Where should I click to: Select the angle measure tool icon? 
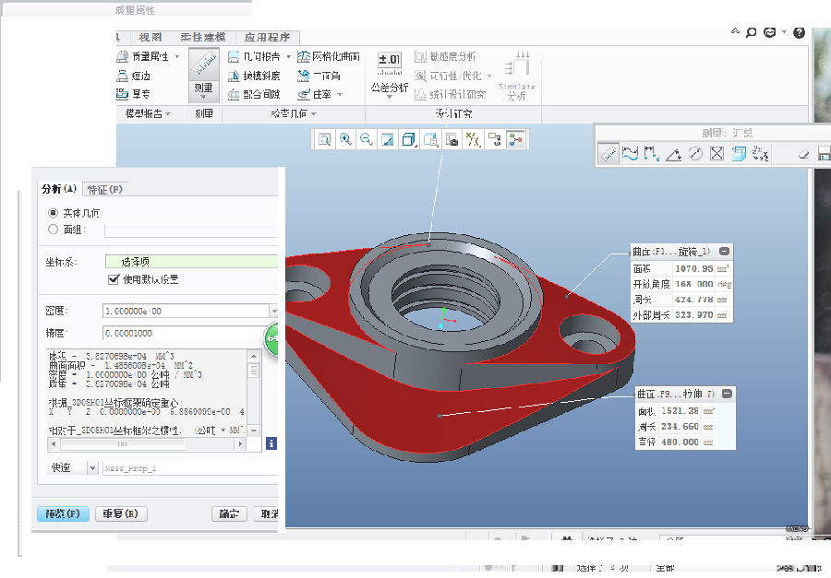674,154
